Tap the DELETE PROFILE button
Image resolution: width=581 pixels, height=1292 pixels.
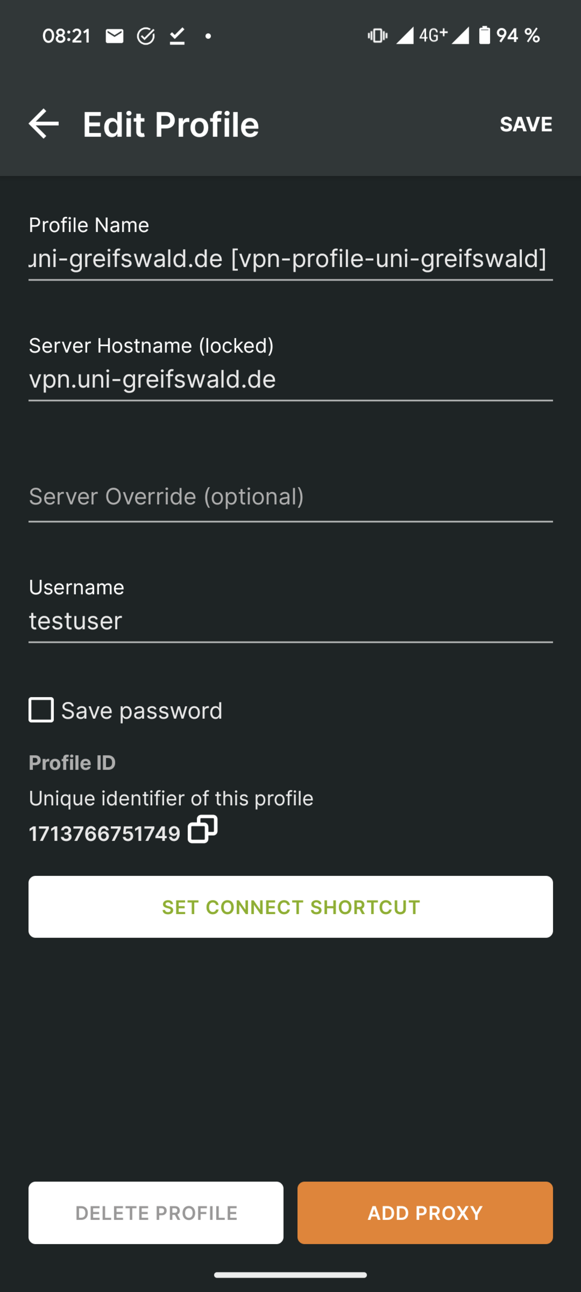(x=156, y=1213)
